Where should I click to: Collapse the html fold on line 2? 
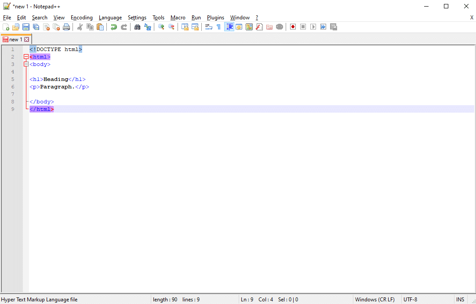tap(26, 56)
